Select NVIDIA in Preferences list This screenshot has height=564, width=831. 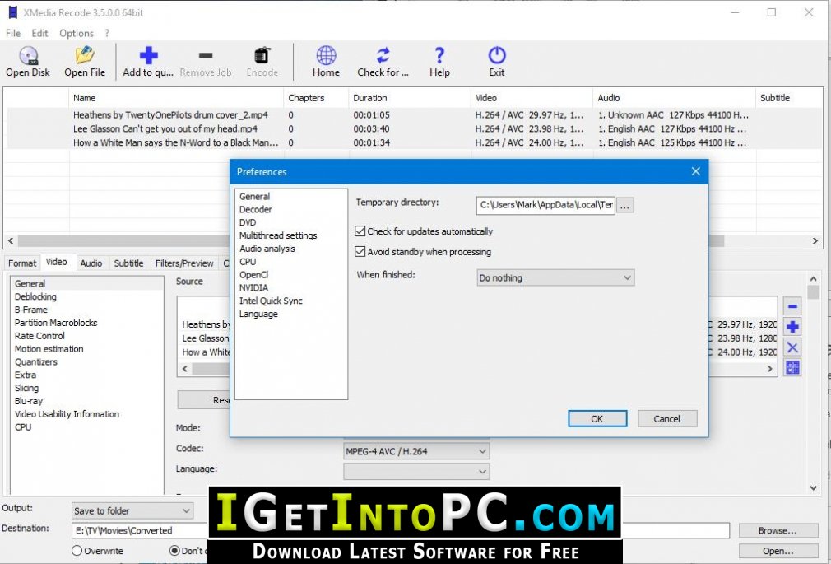(x=253, y=287)
